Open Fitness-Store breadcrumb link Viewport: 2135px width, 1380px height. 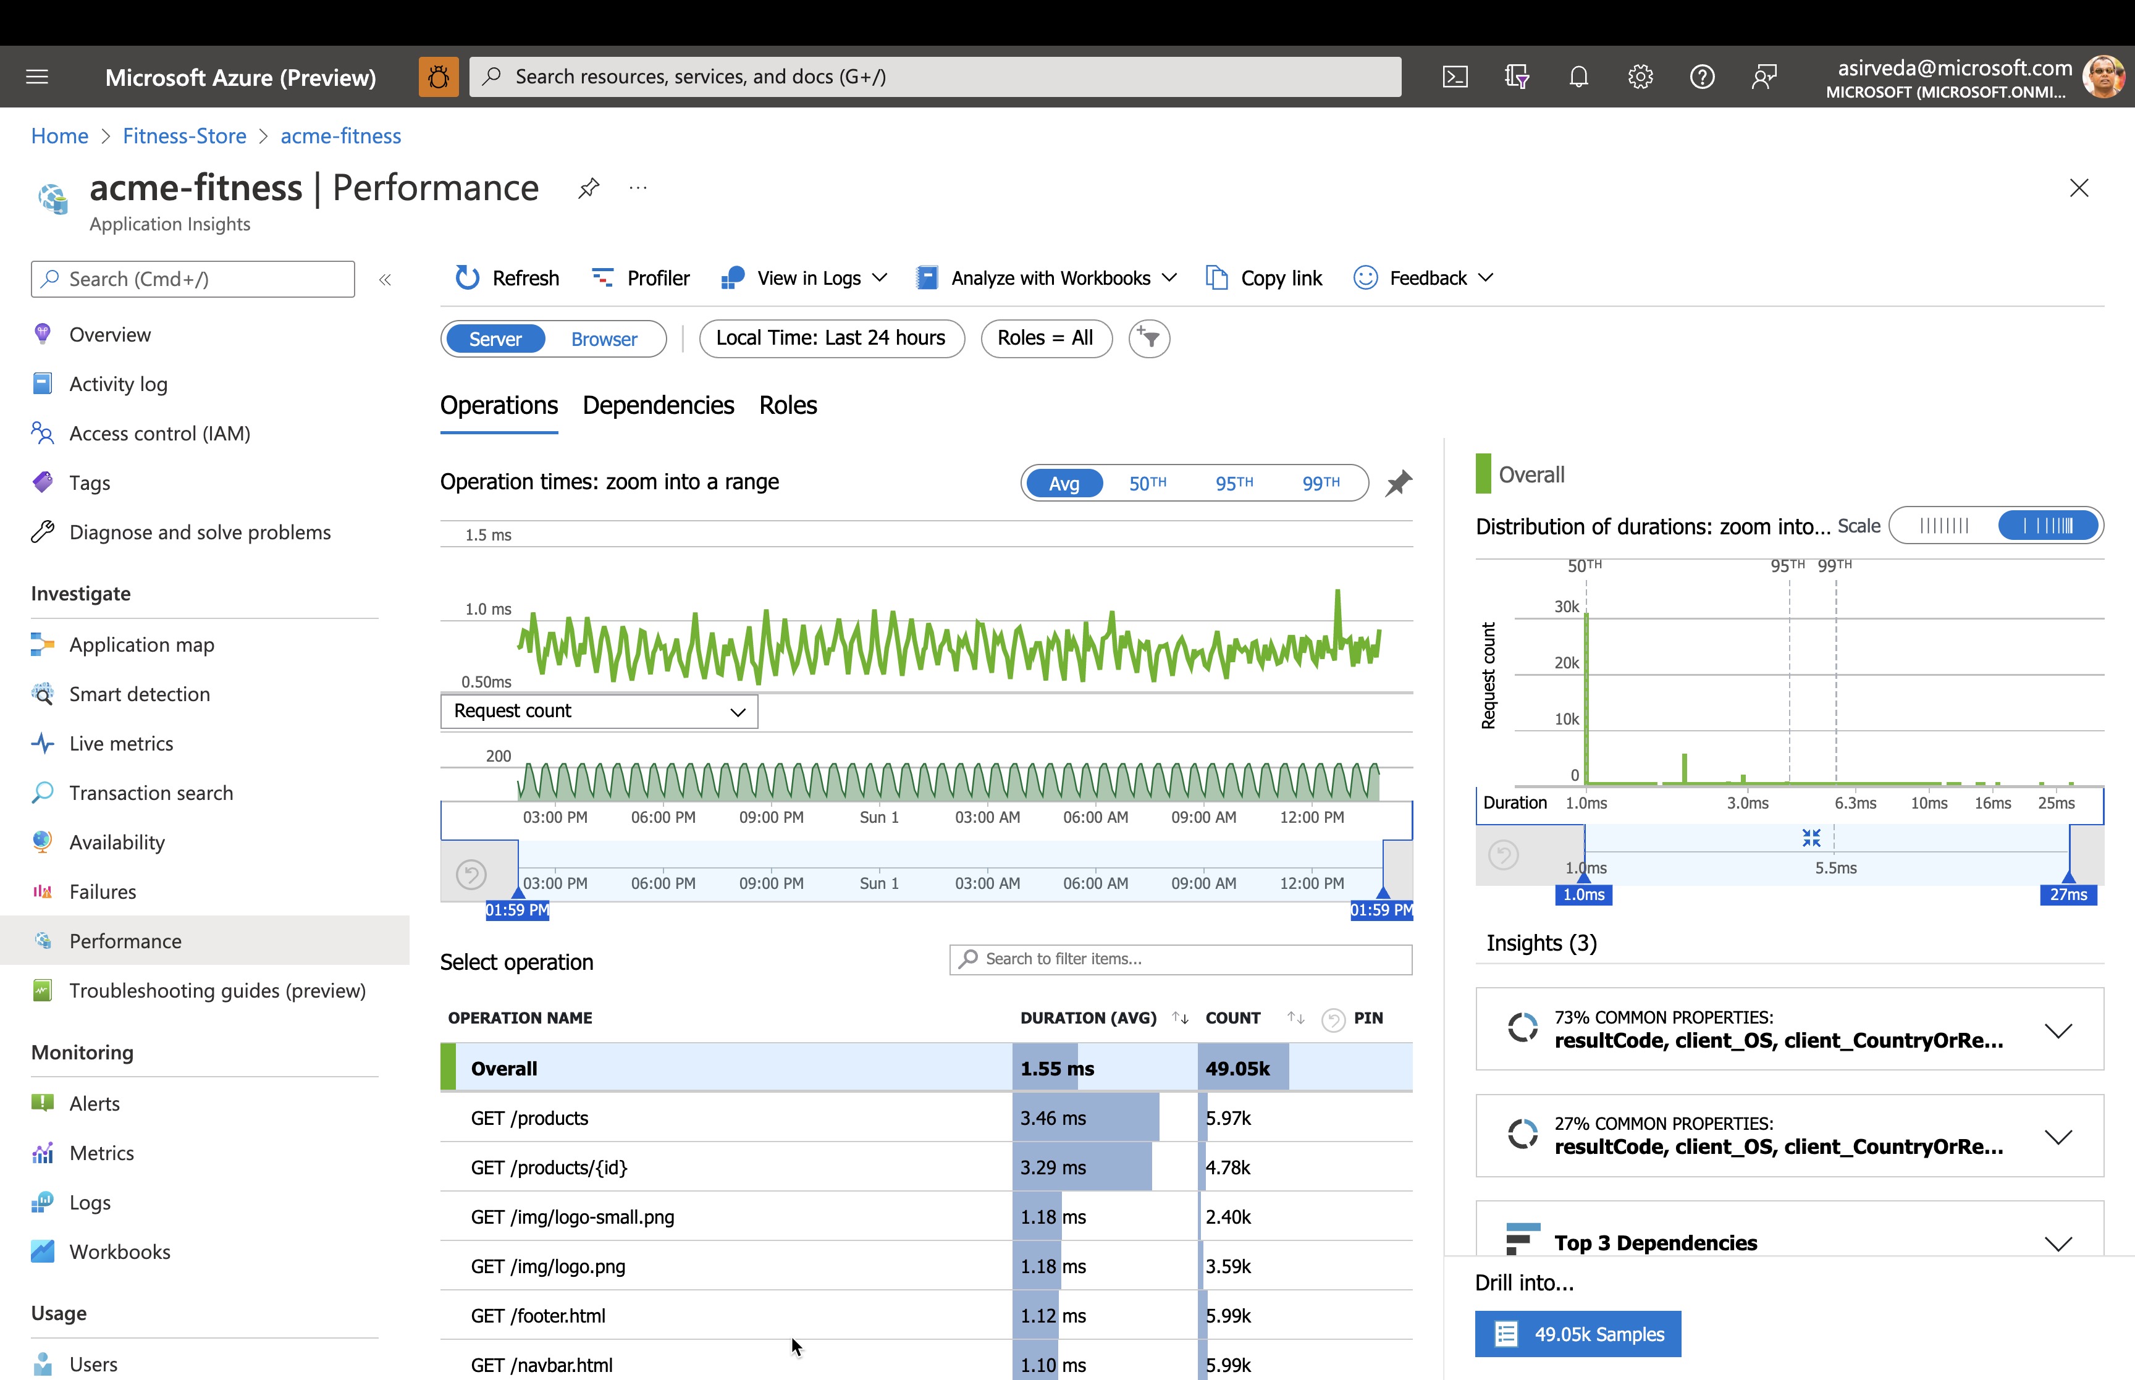point(185,136)
